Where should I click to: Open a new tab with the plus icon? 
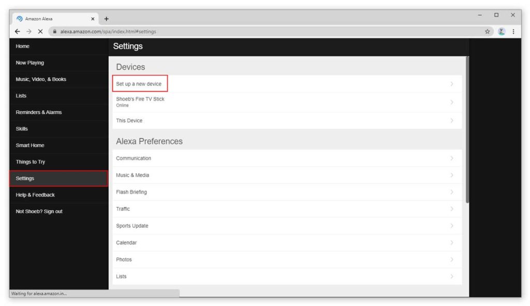(x=107, y=19)
